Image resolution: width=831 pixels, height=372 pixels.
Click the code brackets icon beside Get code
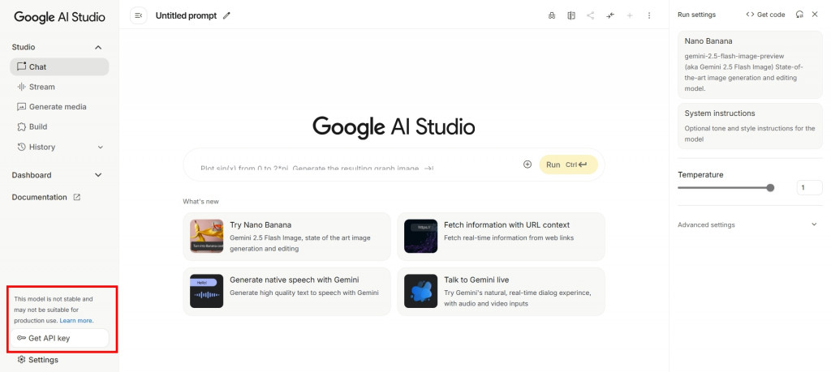pos(750,15)
